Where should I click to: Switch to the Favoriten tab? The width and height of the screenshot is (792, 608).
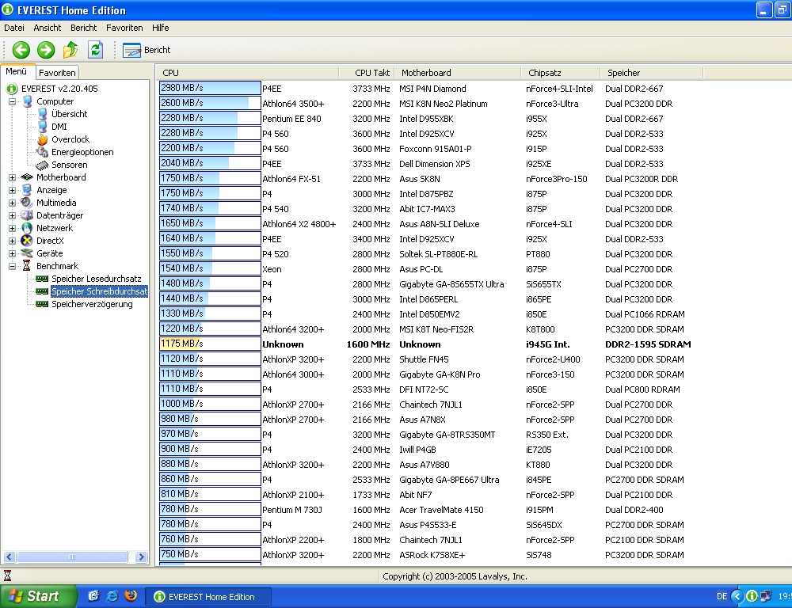point(57,73)
